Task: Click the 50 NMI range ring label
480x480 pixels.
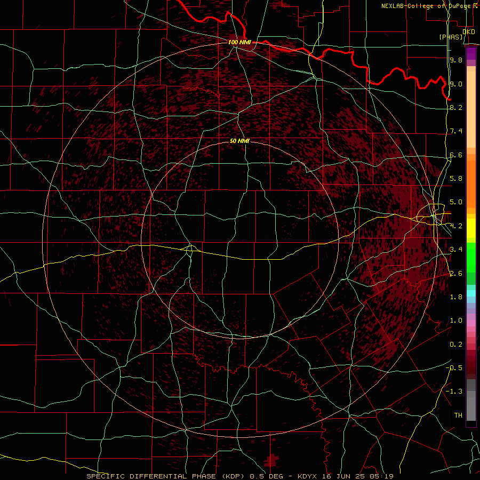Action: 239,141
